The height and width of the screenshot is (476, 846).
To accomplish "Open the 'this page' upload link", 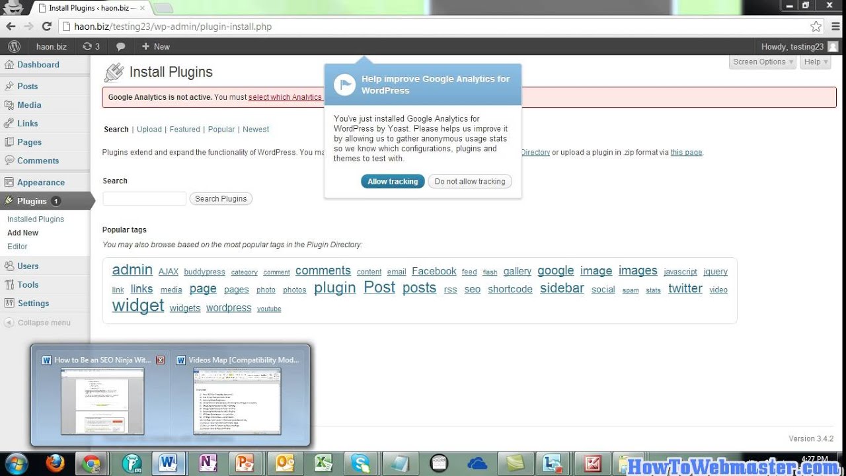I will (x=686, y=152).
